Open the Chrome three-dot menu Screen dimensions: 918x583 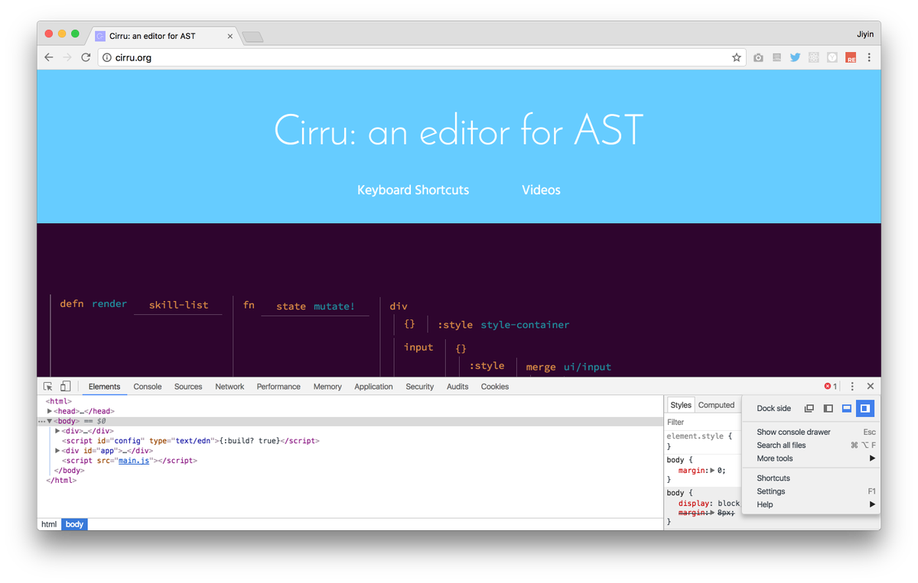click(x=869, y=57)
